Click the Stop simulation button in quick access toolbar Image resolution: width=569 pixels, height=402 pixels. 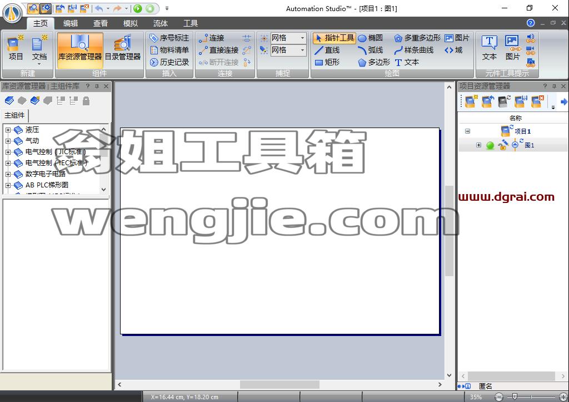(149, 8)
